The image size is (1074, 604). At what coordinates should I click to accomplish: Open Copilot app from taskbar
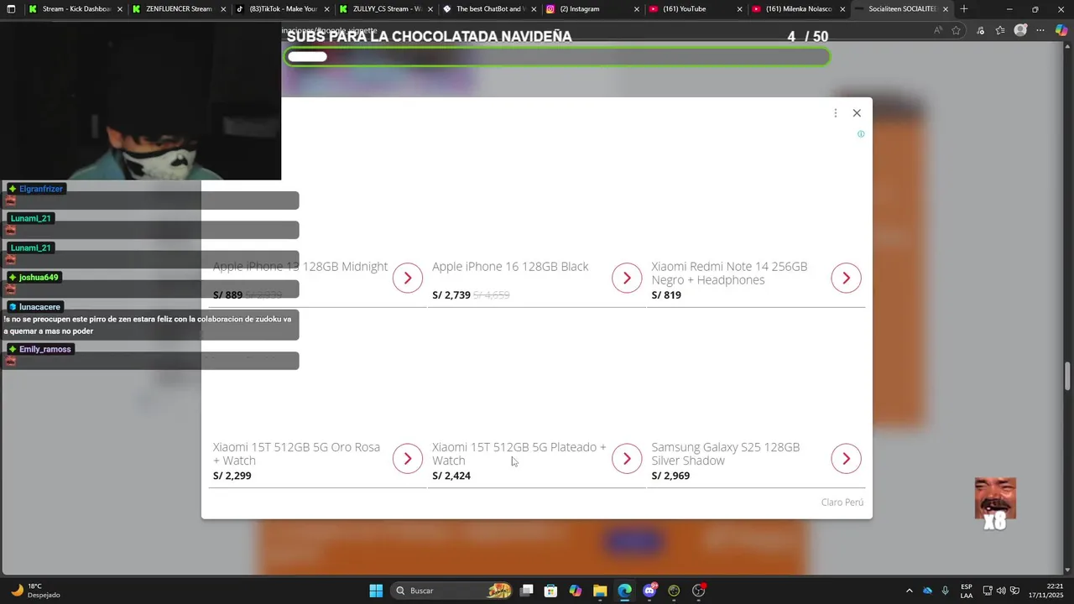[575, 591]
